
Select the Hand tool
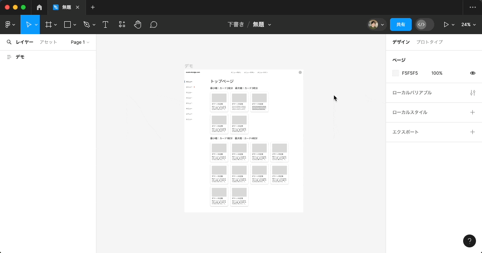pyautogui.click(x=137, y=24)
